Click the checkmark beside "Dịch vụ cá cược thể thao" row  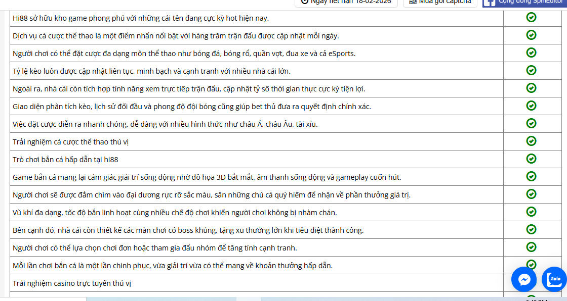point(531,35)
